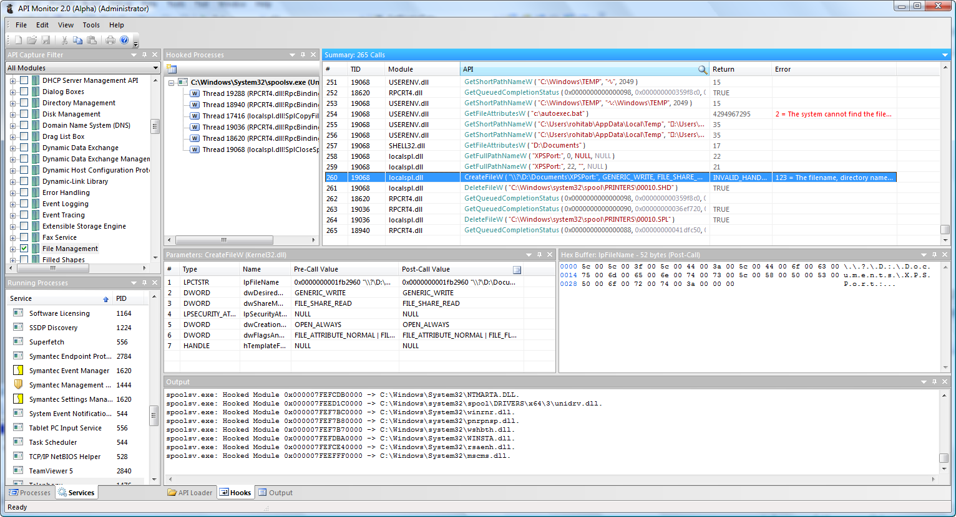Click the Symantec Management shield icon

point(18,385)
